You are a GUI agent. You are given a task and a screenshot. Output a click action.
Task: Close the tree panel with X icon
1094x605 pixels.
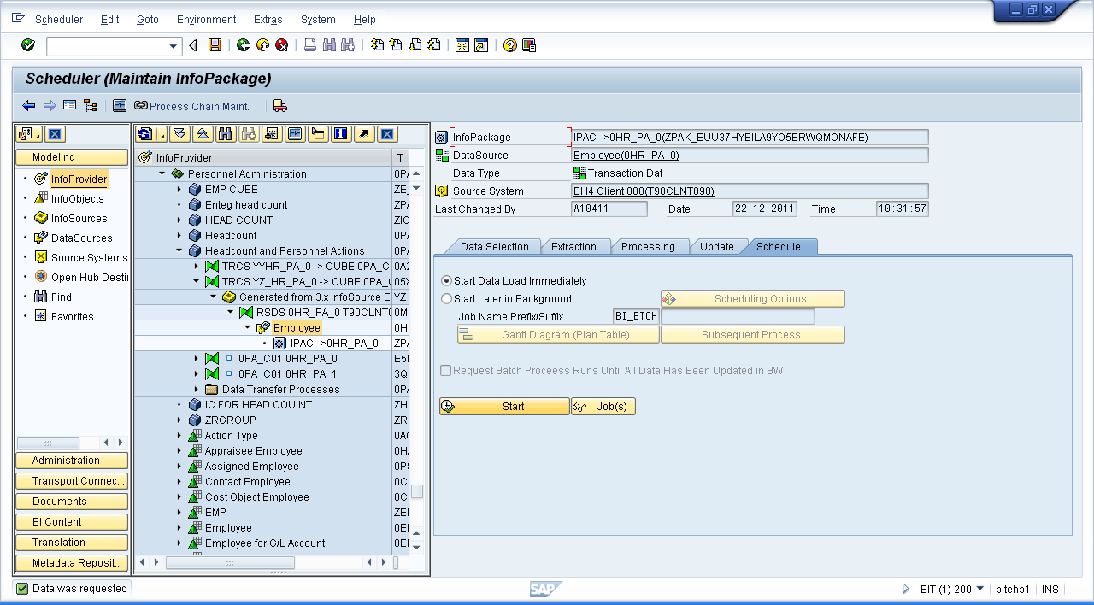point(387,134)
